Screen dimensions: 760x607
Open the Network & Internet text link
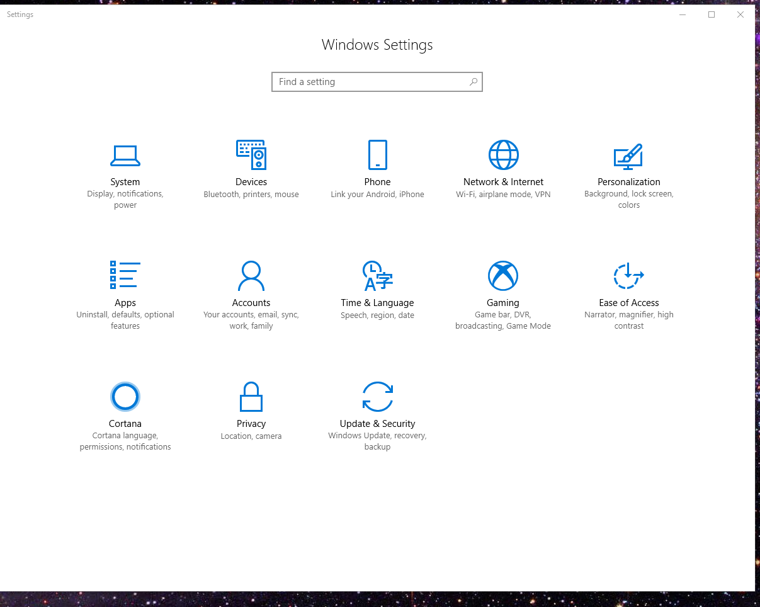[503, 182]
